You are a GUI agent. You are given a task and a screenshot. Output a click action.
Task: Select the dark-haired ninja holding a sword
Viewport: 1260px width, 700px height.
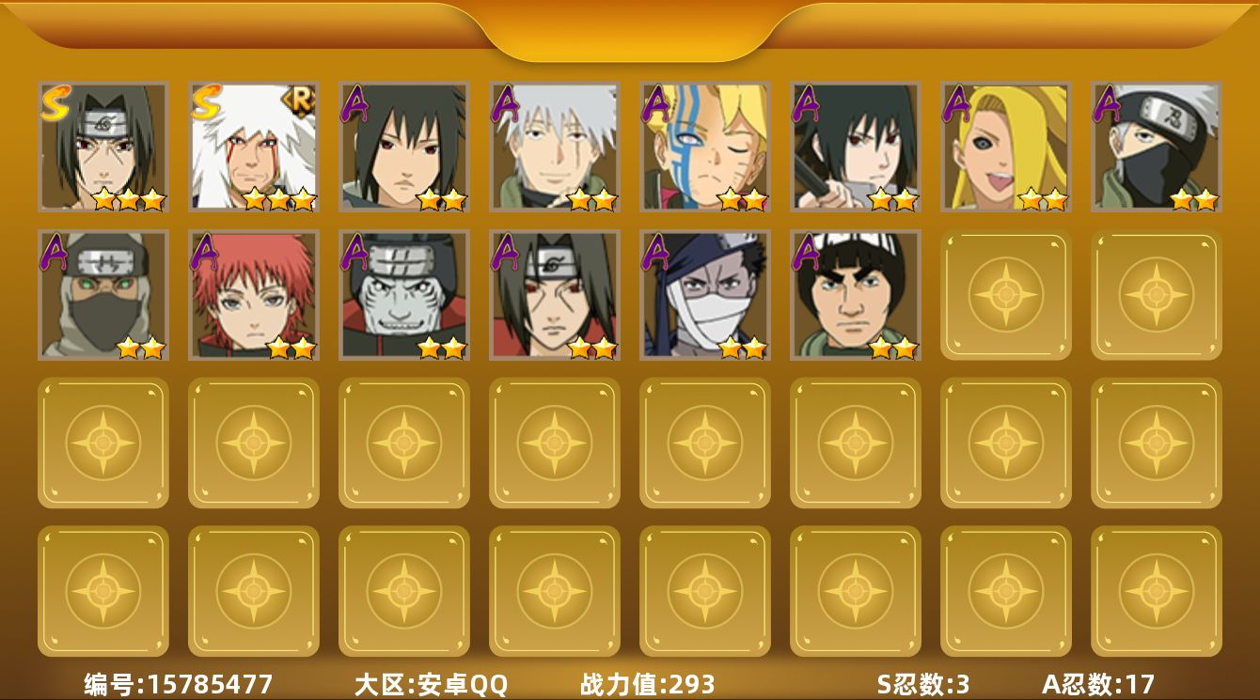(856, 147)
